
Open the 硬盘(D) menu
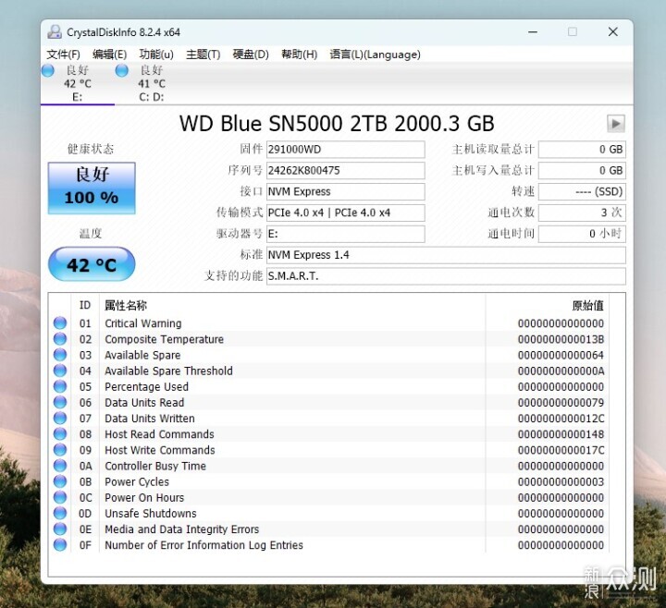(x=251, y=55)
